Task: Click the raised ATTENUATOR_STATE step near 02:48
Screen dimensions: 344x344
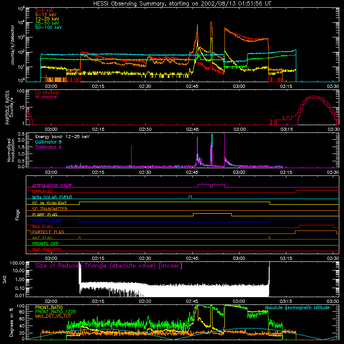Action: click(x=204, y=184)
